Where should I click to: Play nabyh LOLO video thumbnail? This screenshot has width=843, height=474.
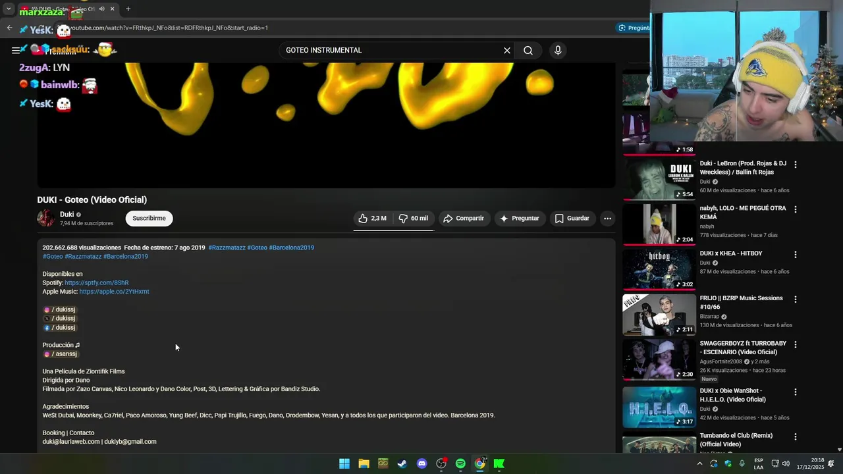pos(659,224)
